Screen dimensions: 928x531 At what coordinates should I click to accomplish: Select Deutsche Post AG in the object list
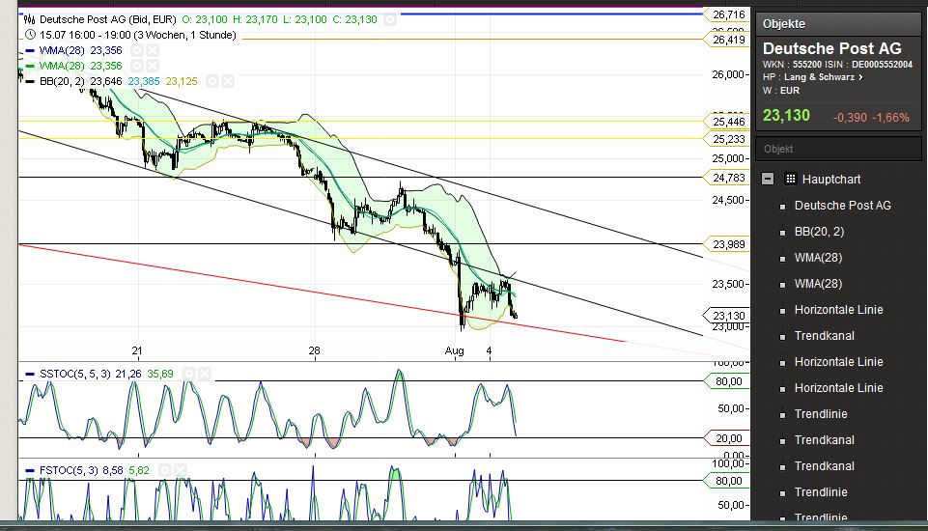click(x=842, y=206)
